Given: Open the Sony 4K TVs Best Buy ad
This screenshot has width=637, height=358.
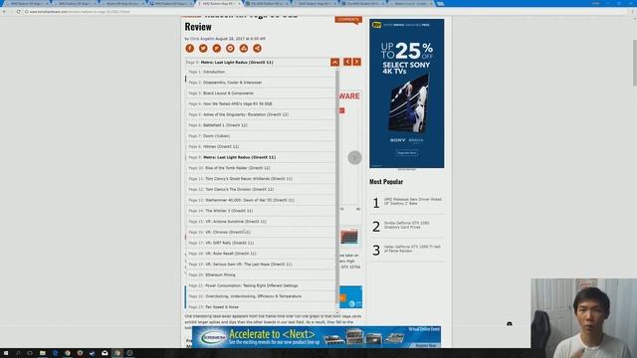Looking at the screenshot, I should coord(407,93).
